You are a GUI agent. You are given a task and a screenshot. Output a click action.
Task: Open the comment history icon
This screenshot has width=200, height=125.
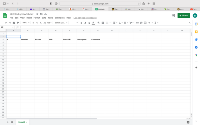(173, 15)
